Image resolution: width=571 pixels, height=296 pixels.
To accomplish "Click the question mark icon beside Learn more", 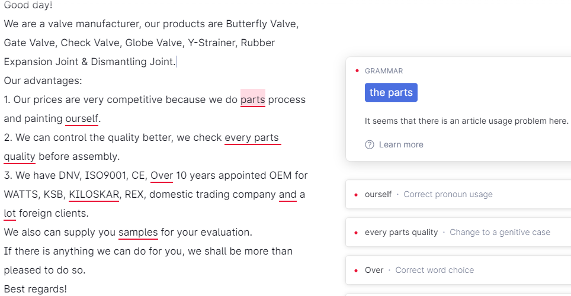I will (x=370, y=144).
